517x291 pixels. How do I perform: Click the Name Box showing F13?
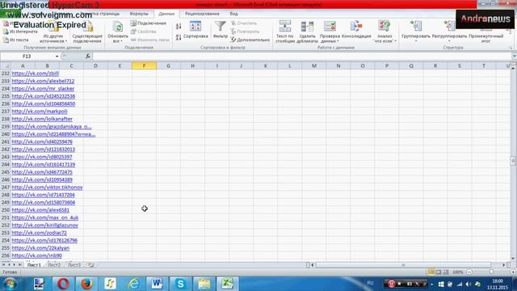27,57
